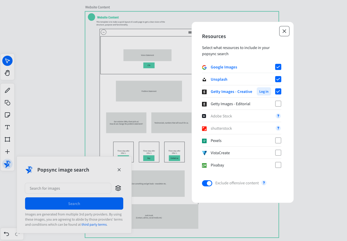The image size is (347, 241).
Task: Toggle the Popsync bird plugin icon
Action: pos(7,164)
